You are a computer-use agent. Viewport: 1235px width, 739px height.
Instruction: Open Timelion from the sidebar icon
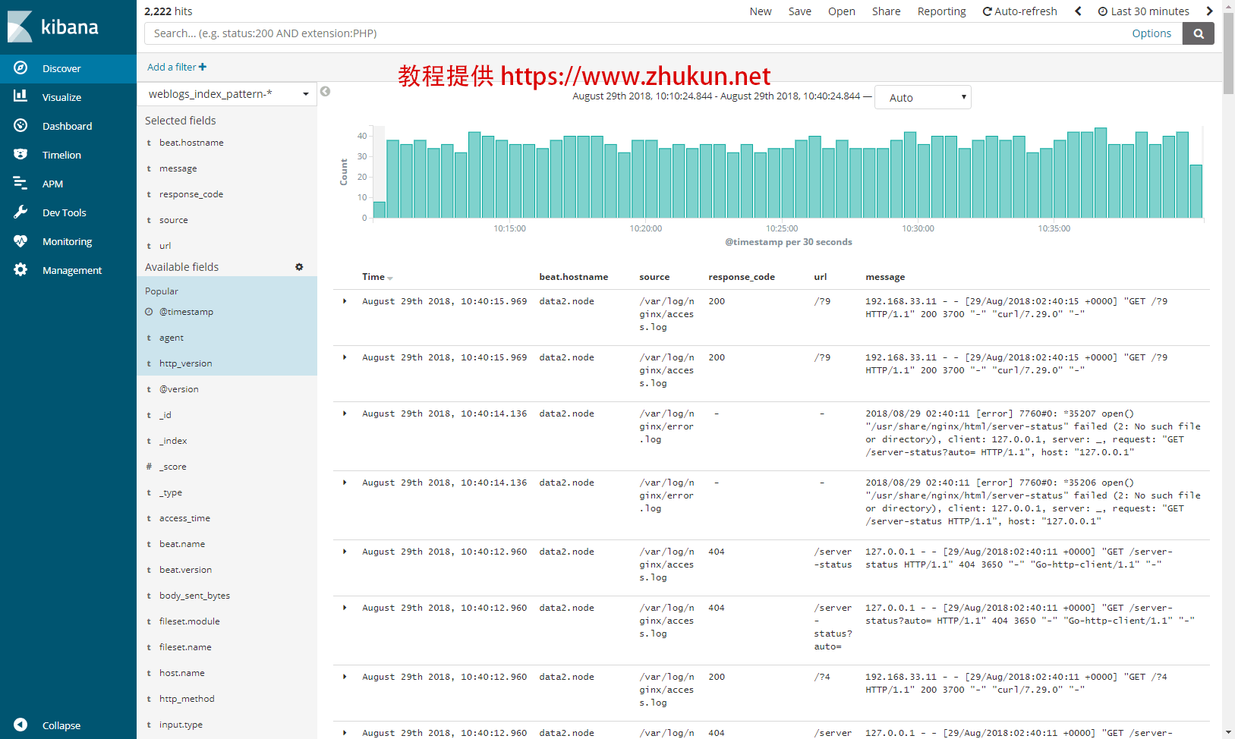coord(20,155)
